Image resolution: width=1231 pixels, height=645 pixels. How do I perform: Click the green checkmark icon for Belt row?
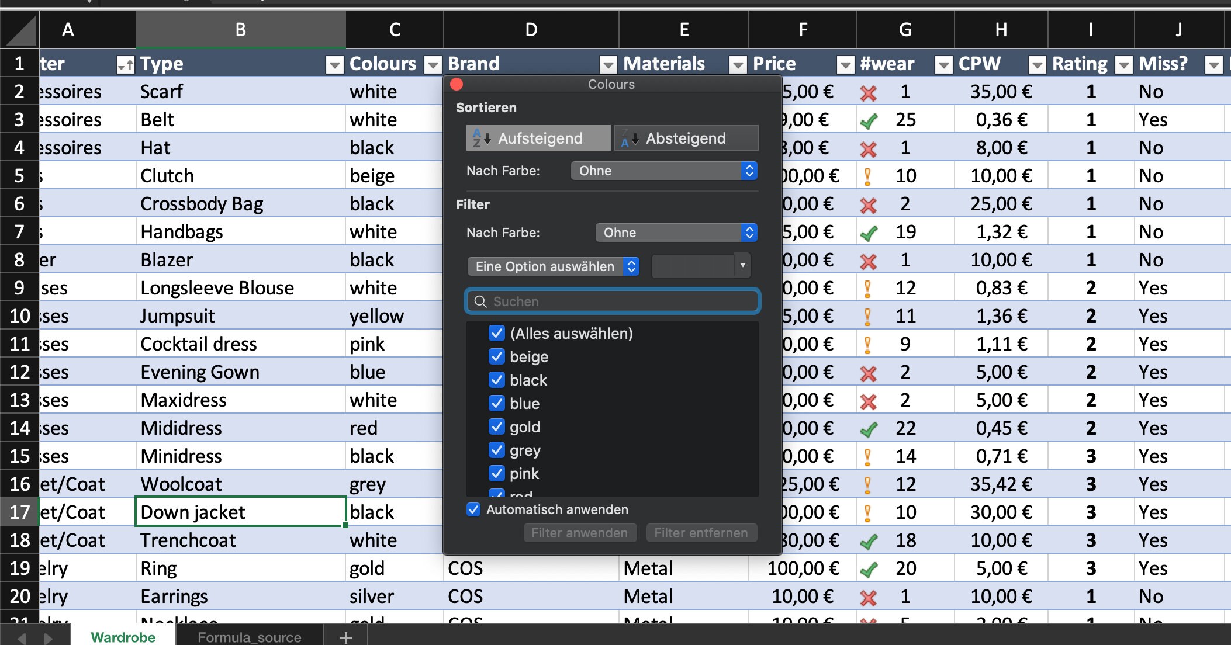pyautogui.click(x=869, y=120)
